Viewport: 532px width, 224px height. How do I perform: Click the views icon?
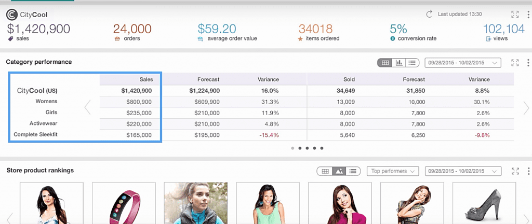pos(488,39)
